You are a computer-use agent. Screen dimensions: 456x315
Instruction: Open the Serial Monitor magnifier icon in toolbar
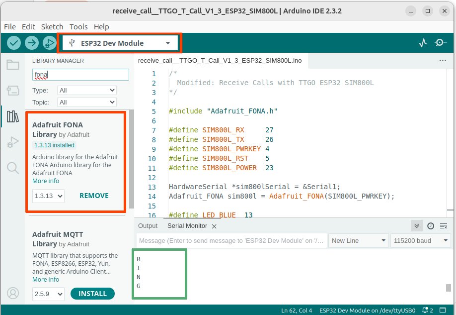441,43
